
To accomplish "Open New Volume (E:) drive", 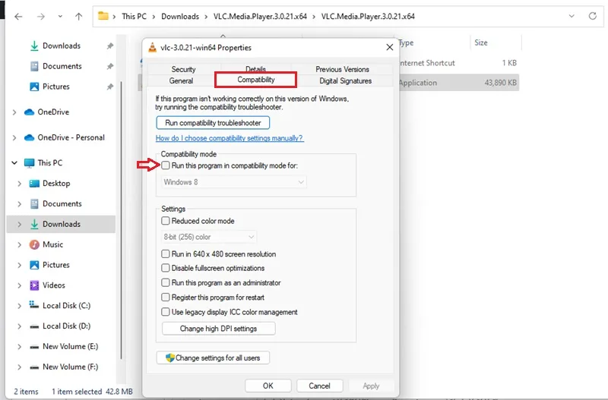I will [x=70, y=347].
